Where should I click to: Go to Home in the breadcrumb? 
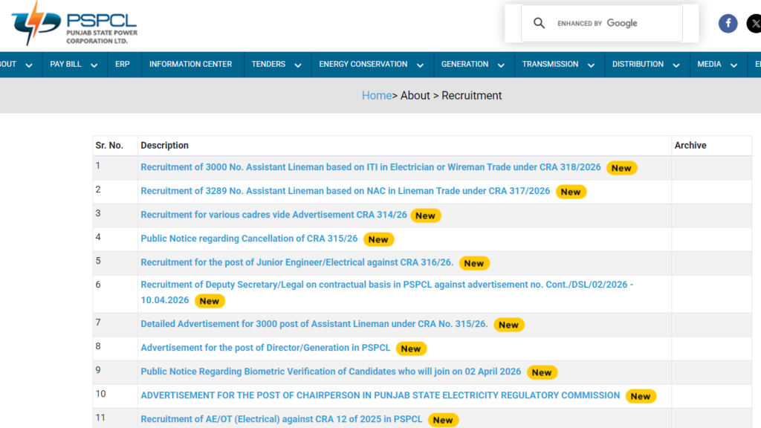[x=377, y=96]
